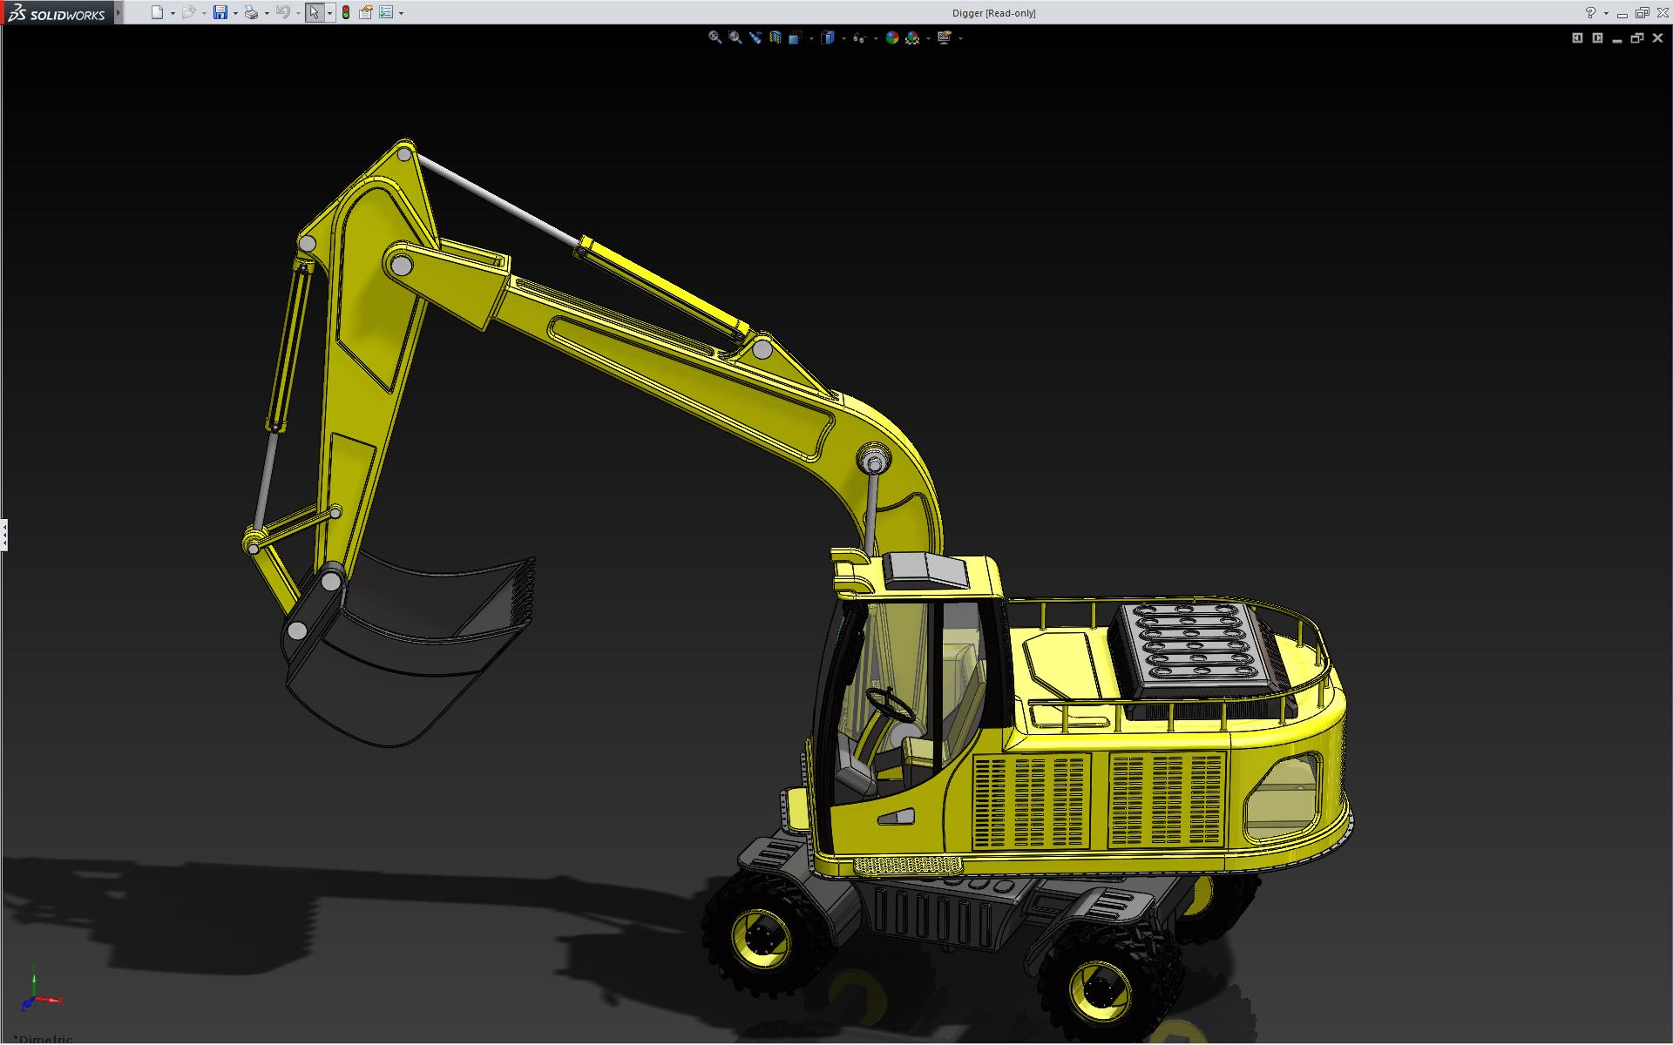Open the Help question mark button
The image size is (1673, 1045).
(x=1590, y=12)
